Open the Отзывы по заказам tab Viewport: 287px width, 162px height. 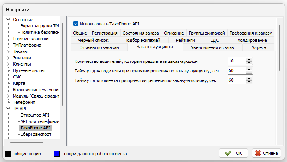[x=99, y=47]
